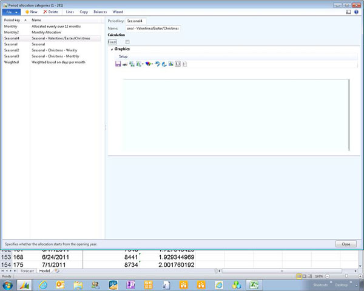Open the File dropdown menu
Viewport: 364px width, 291px height.
(12, 12)
